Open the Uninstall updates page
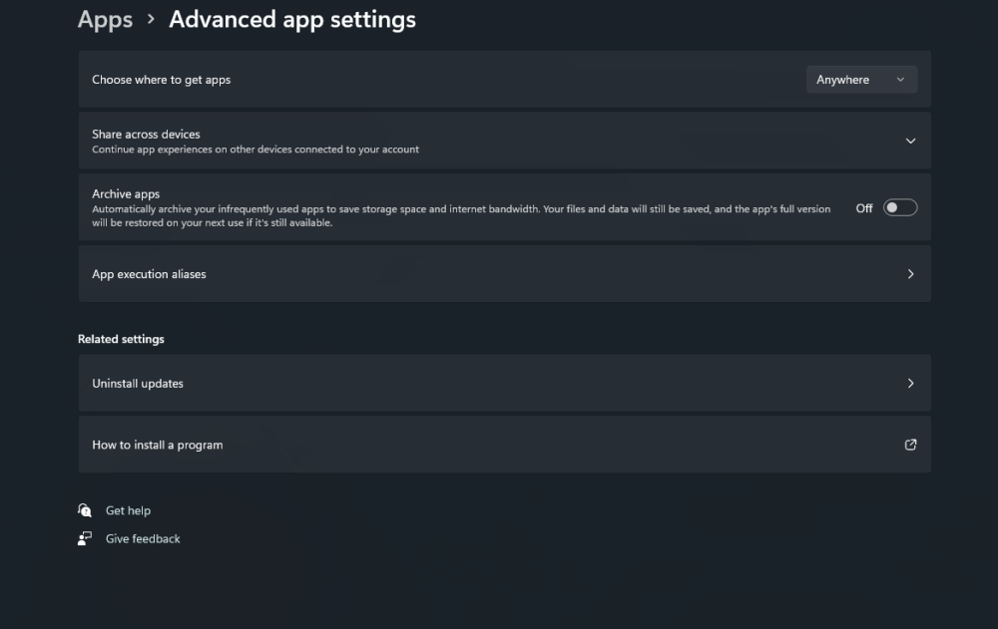998x629 pixels. click(138, 383)
